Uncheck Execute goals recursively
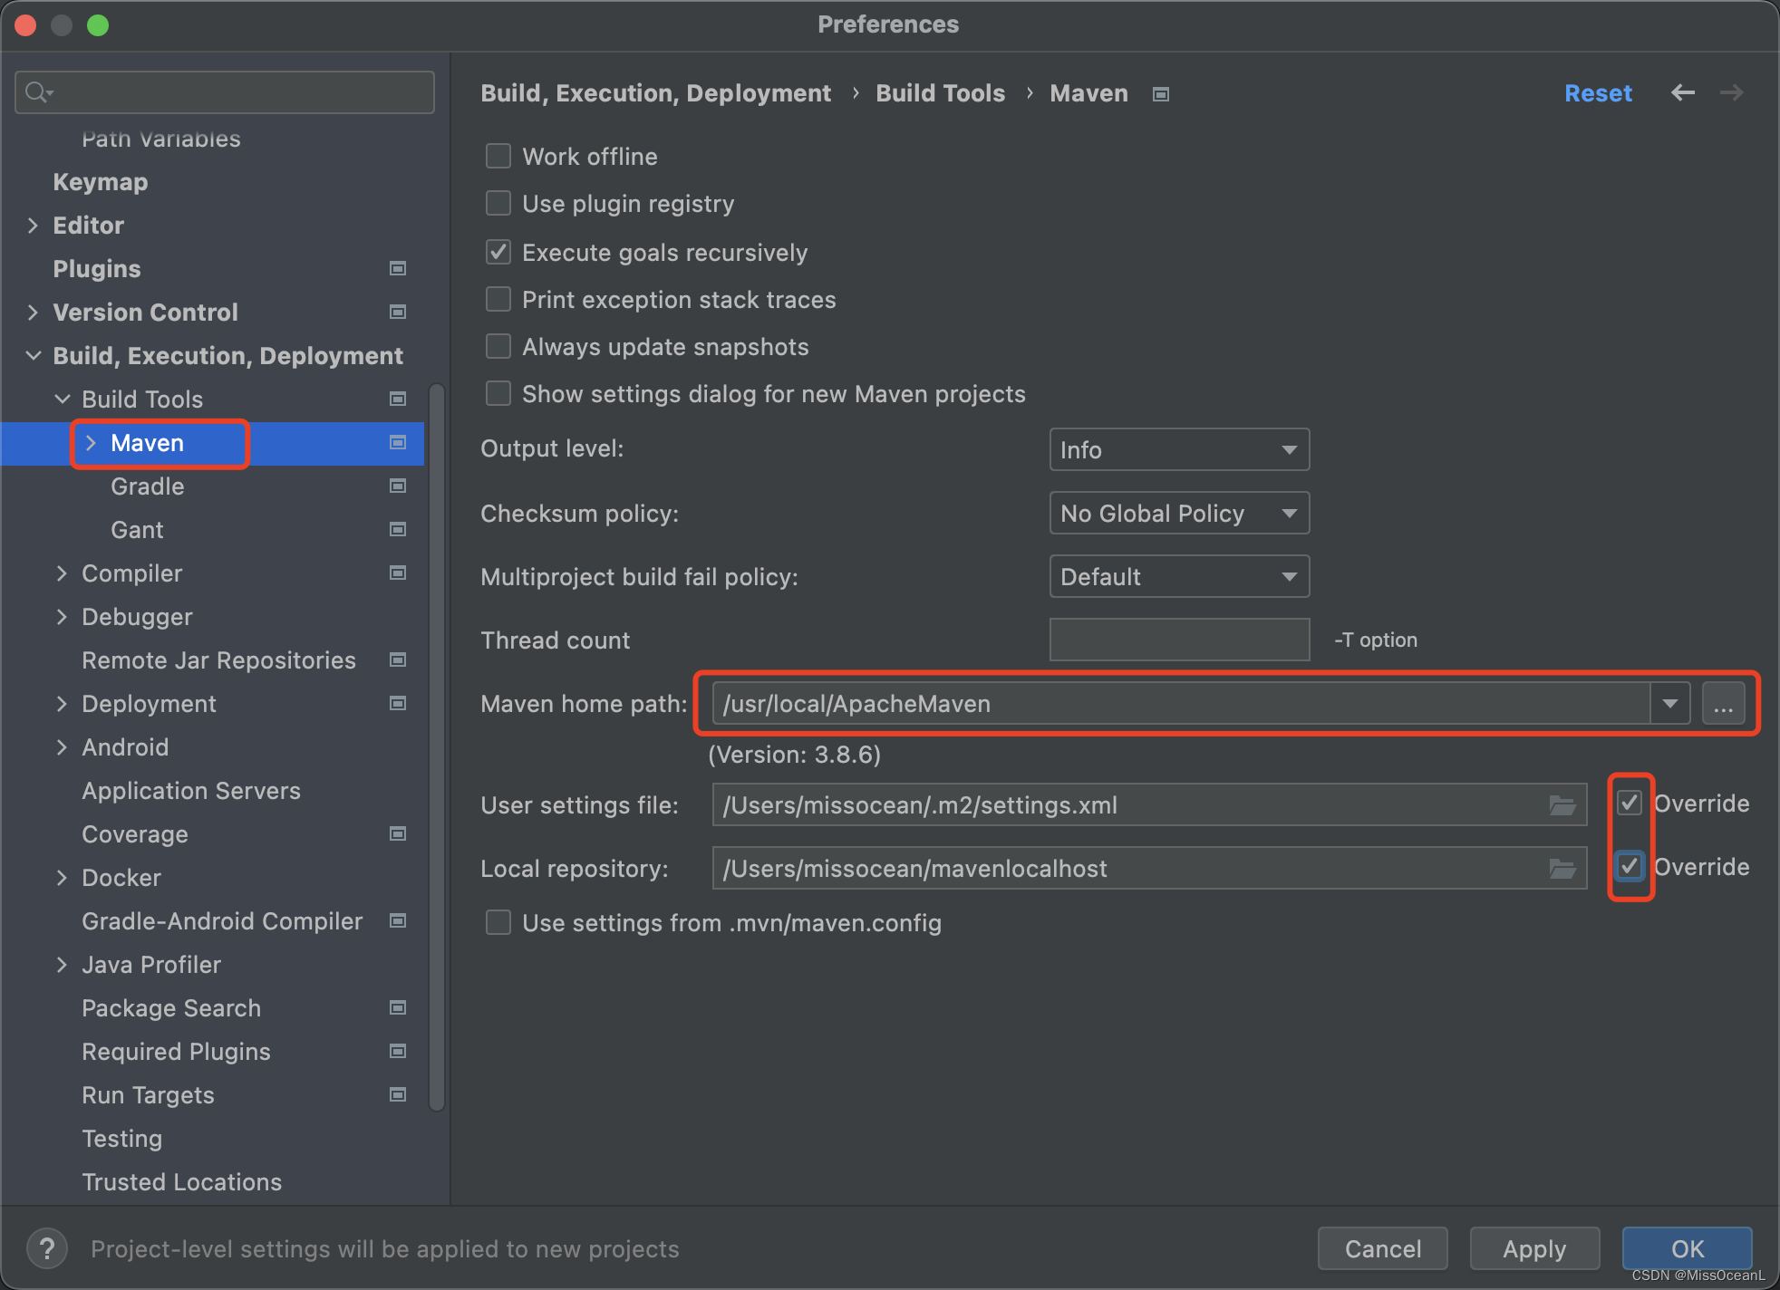 click(x=498, y=252)
